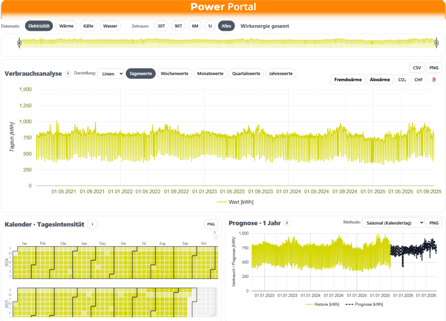Toggle the Abwärme overlay
This screenshot has width=446, height=321.
point(380,80)
